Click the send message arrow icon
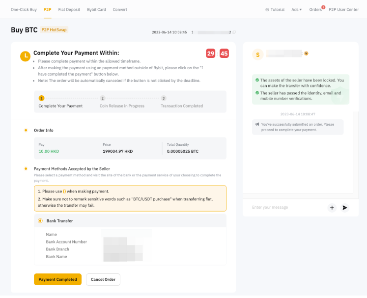 point(345,208)
